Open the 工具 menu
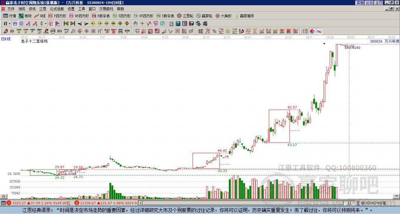The height and width of the screenshot is (214, 400). pyautogui.click(x=81, y=9)
